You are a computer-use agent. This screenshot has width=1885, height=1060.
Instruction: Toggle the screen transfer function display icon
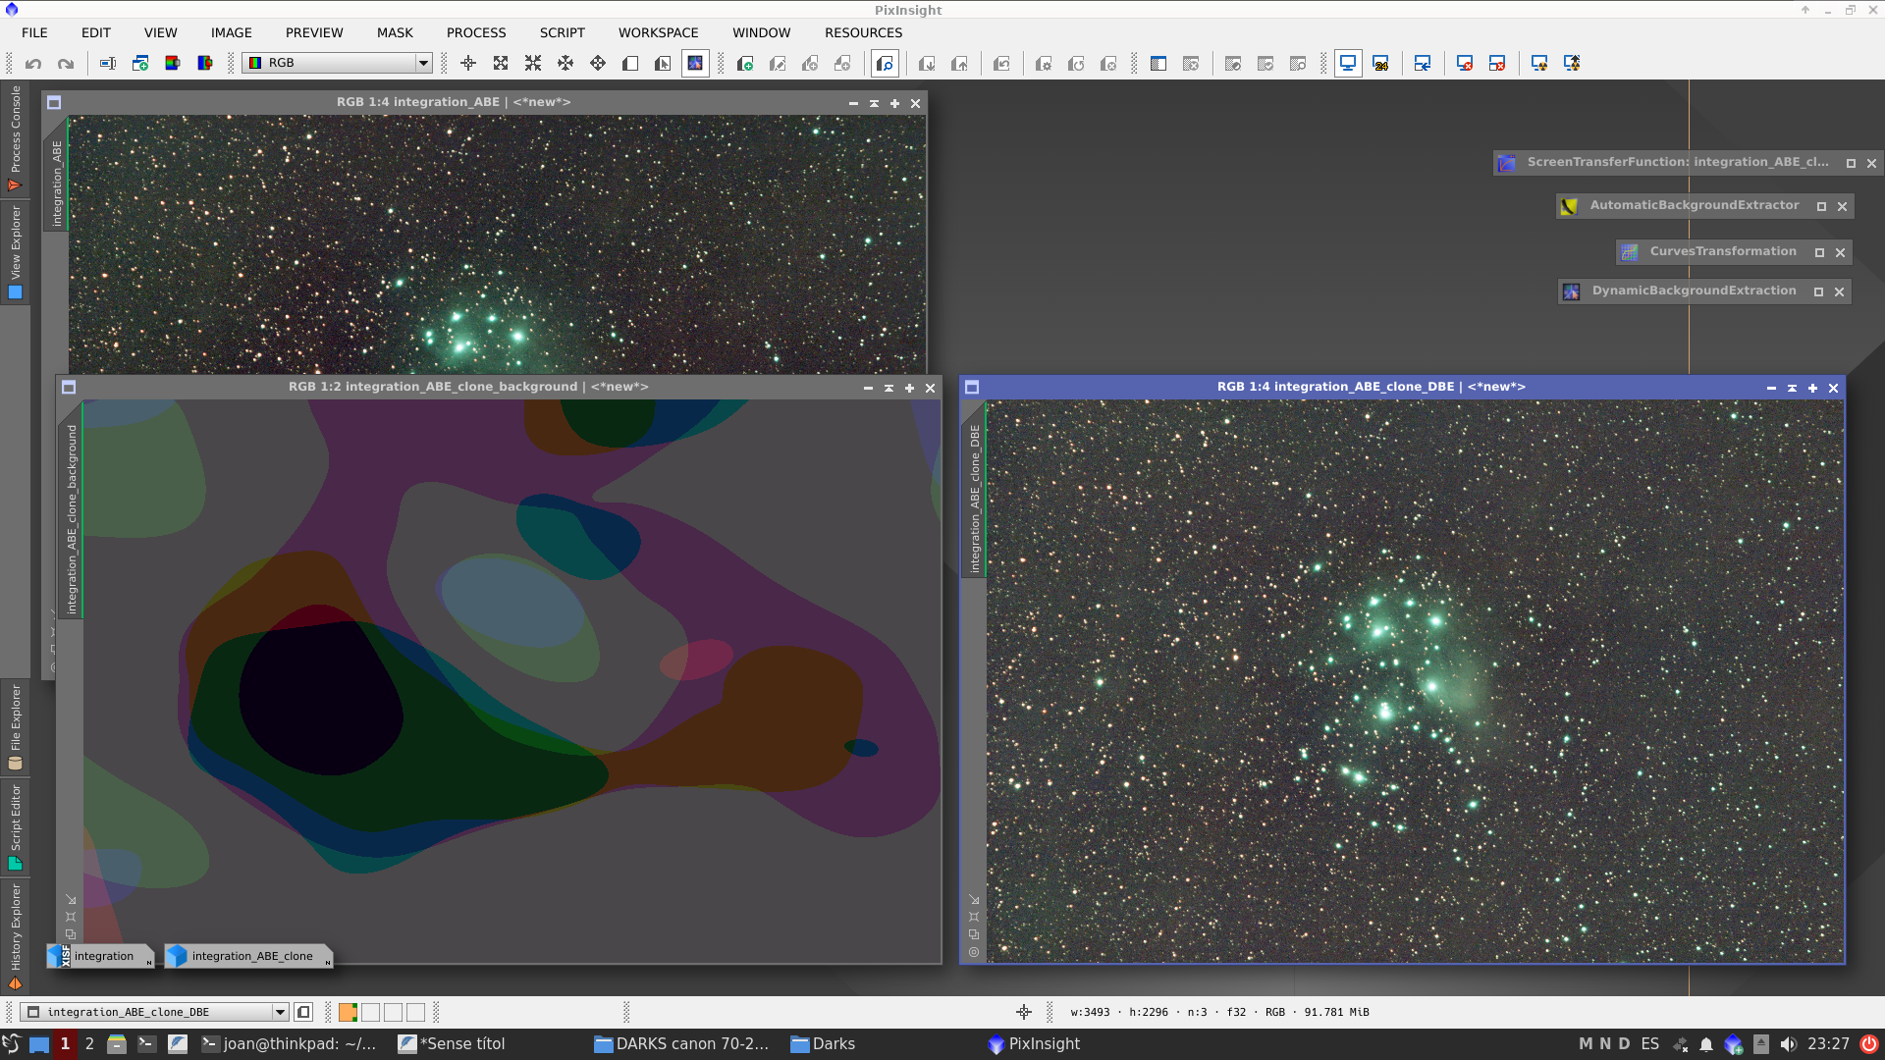point(1348,64)
